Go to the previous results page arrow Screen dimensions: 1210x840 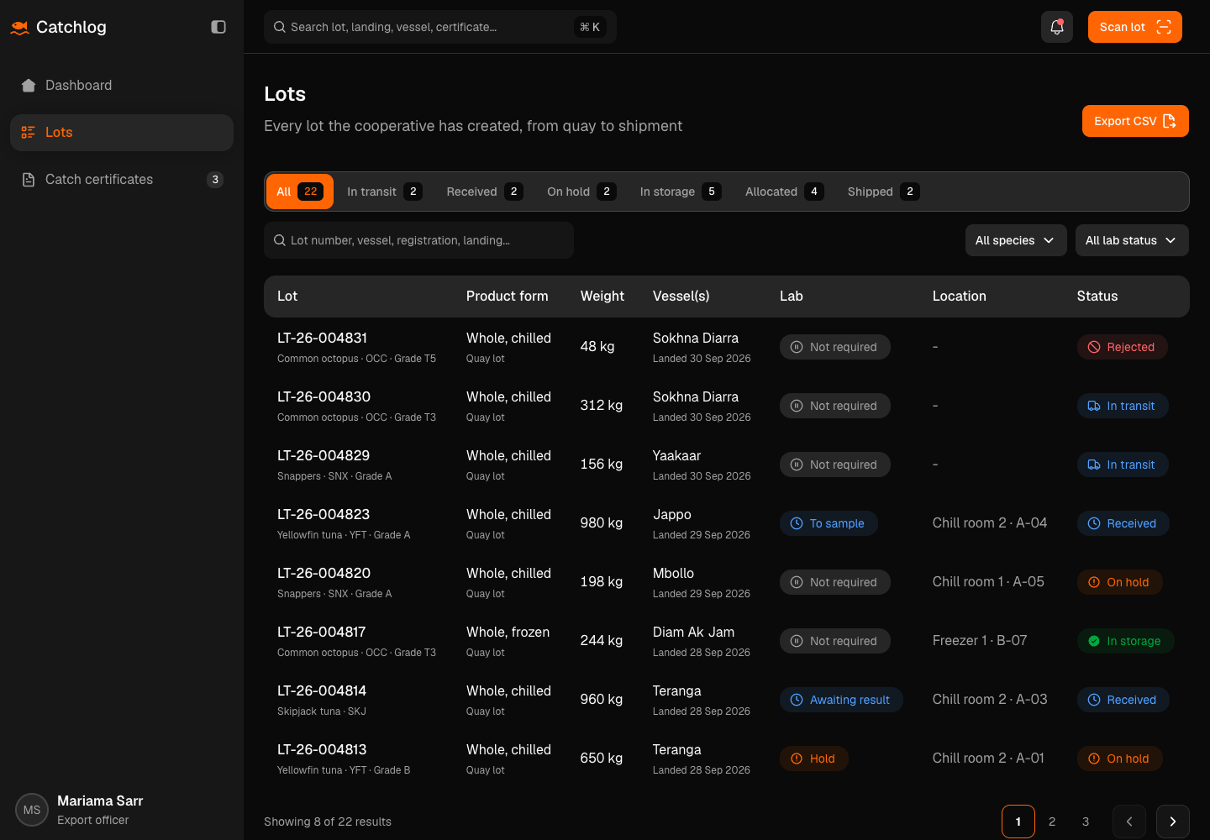(1129, 822)
